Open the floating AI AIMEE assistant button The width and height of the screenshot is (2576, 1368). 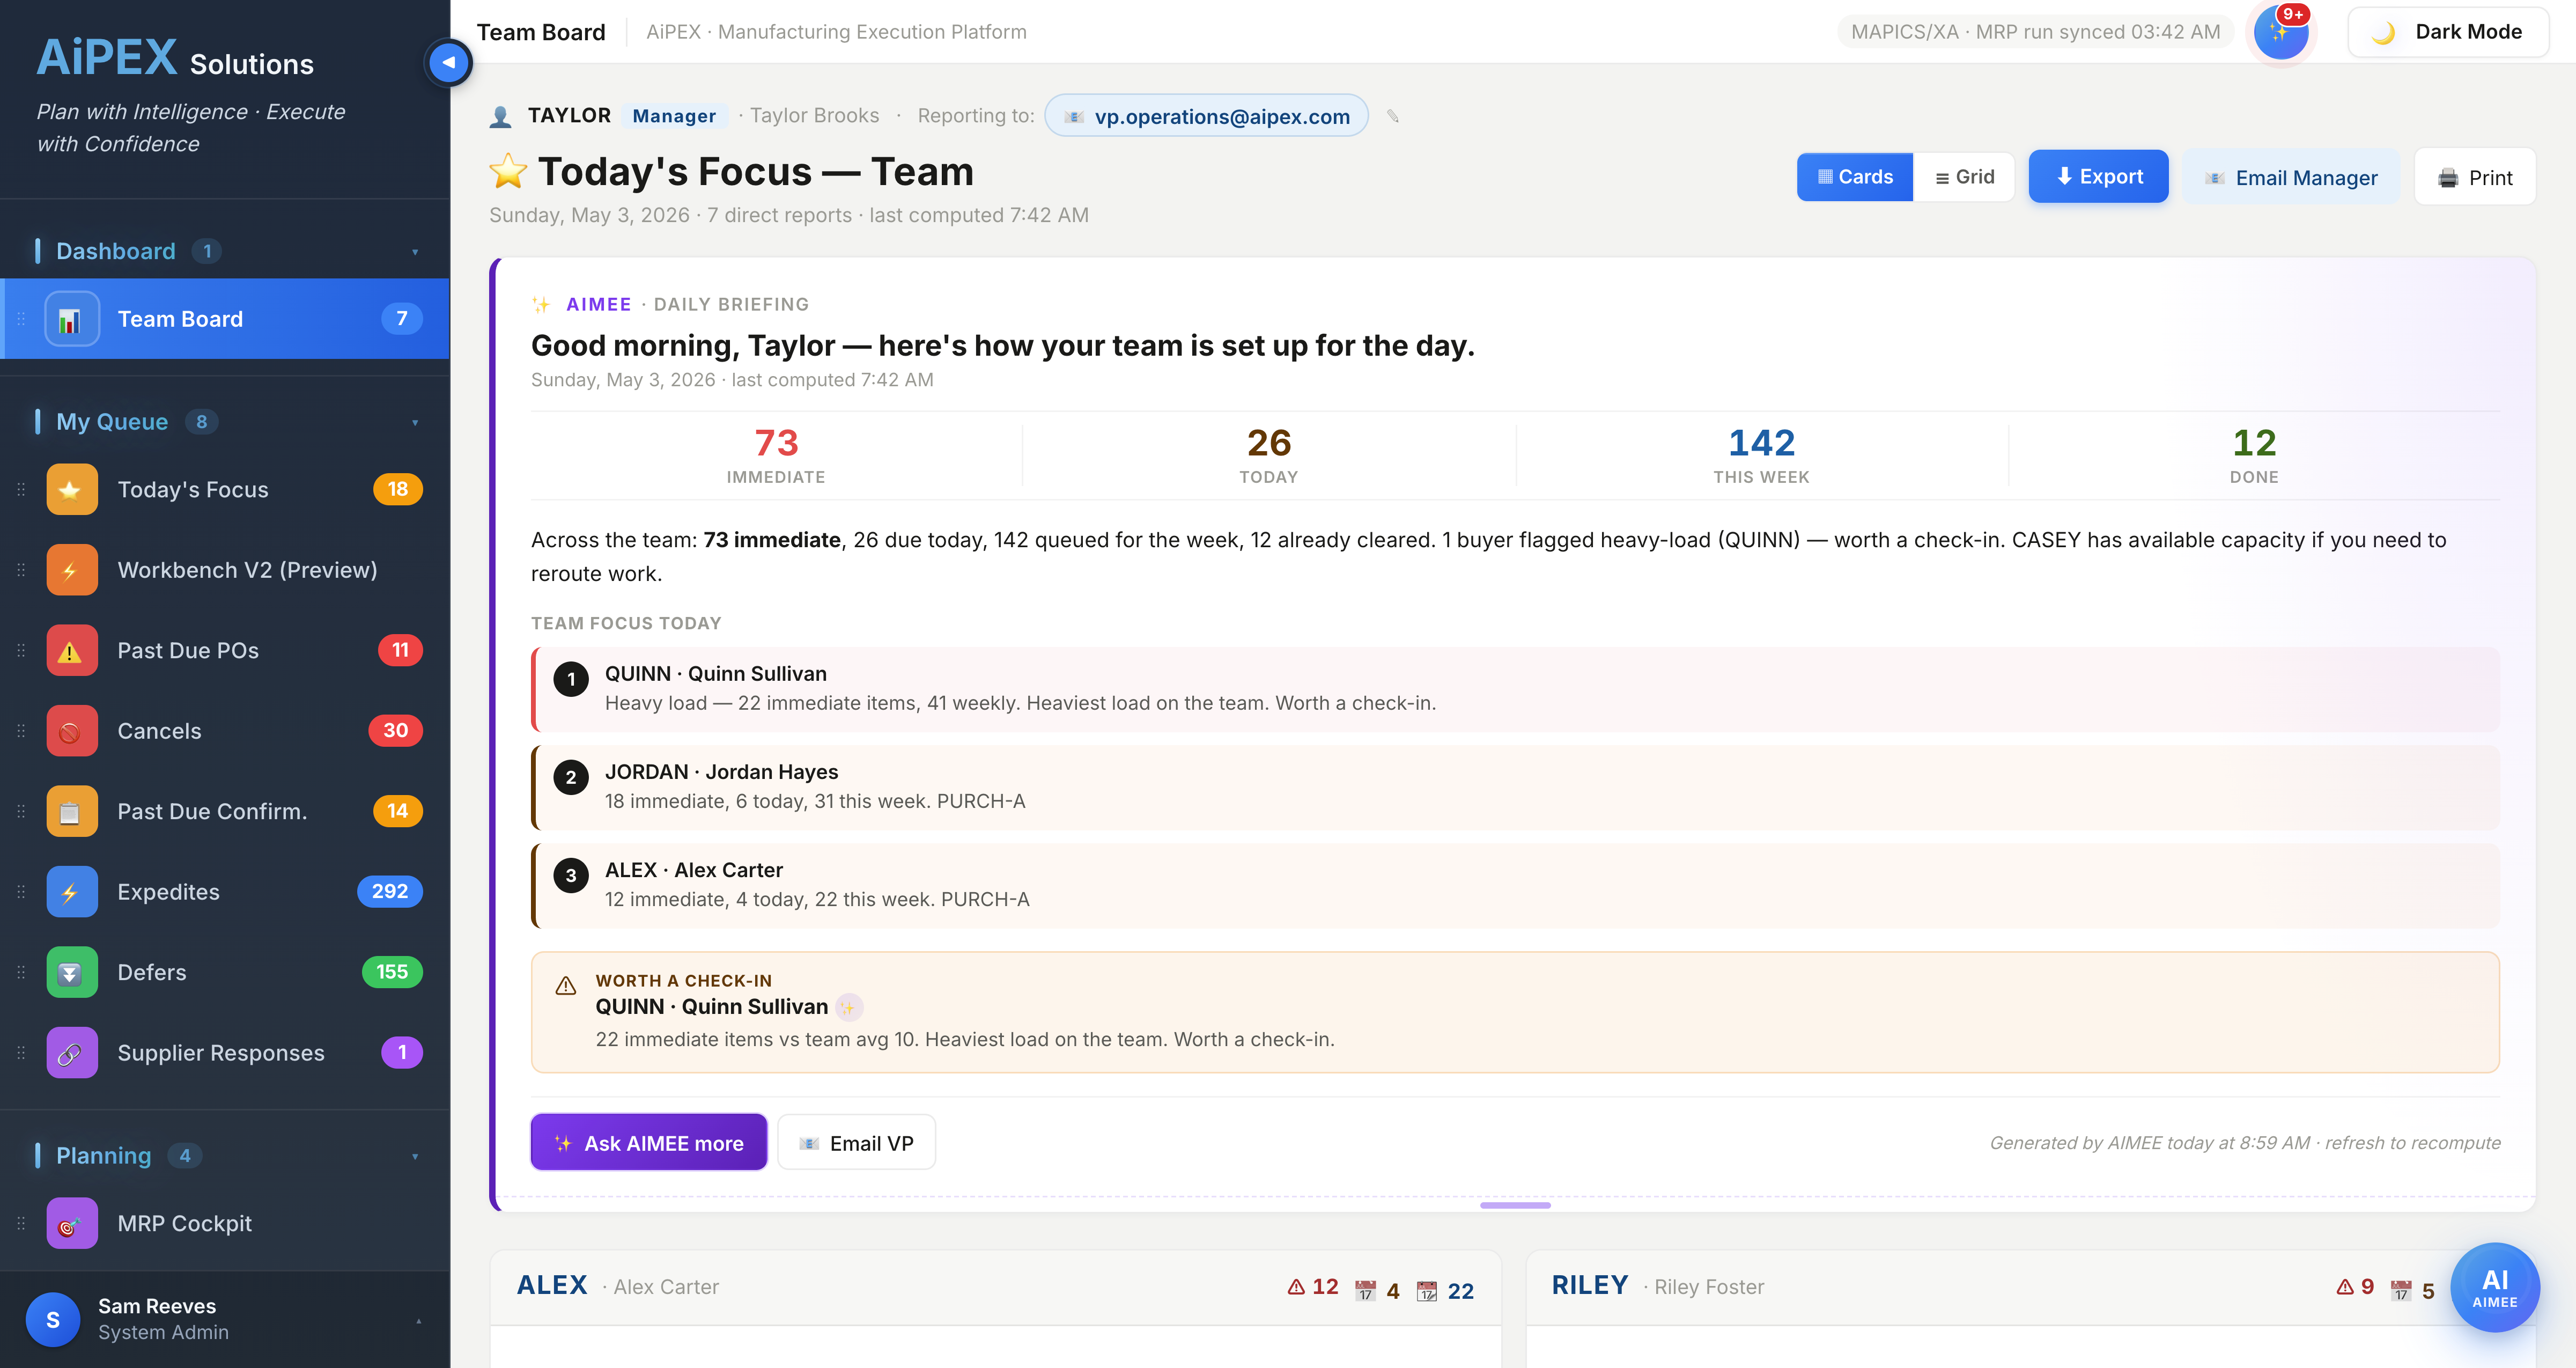pyautogui.click(x=2494, y=1288)
